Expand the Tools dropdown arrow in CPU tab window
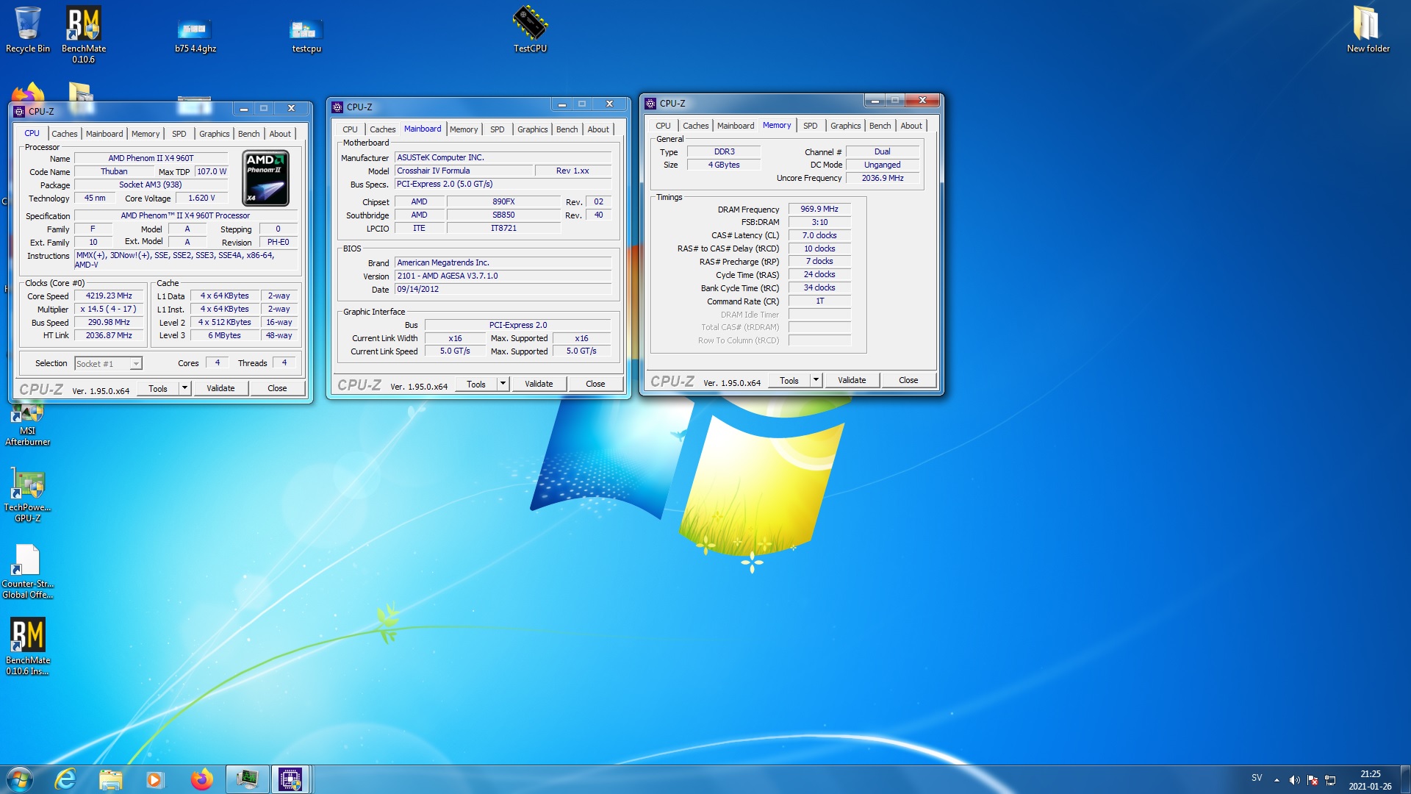 click(x=185, y=388)
